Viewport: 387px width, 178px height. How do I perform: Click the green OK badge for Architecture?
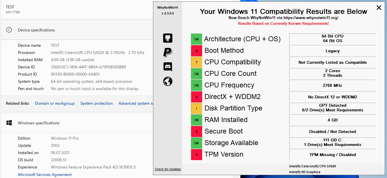[197, 39]
